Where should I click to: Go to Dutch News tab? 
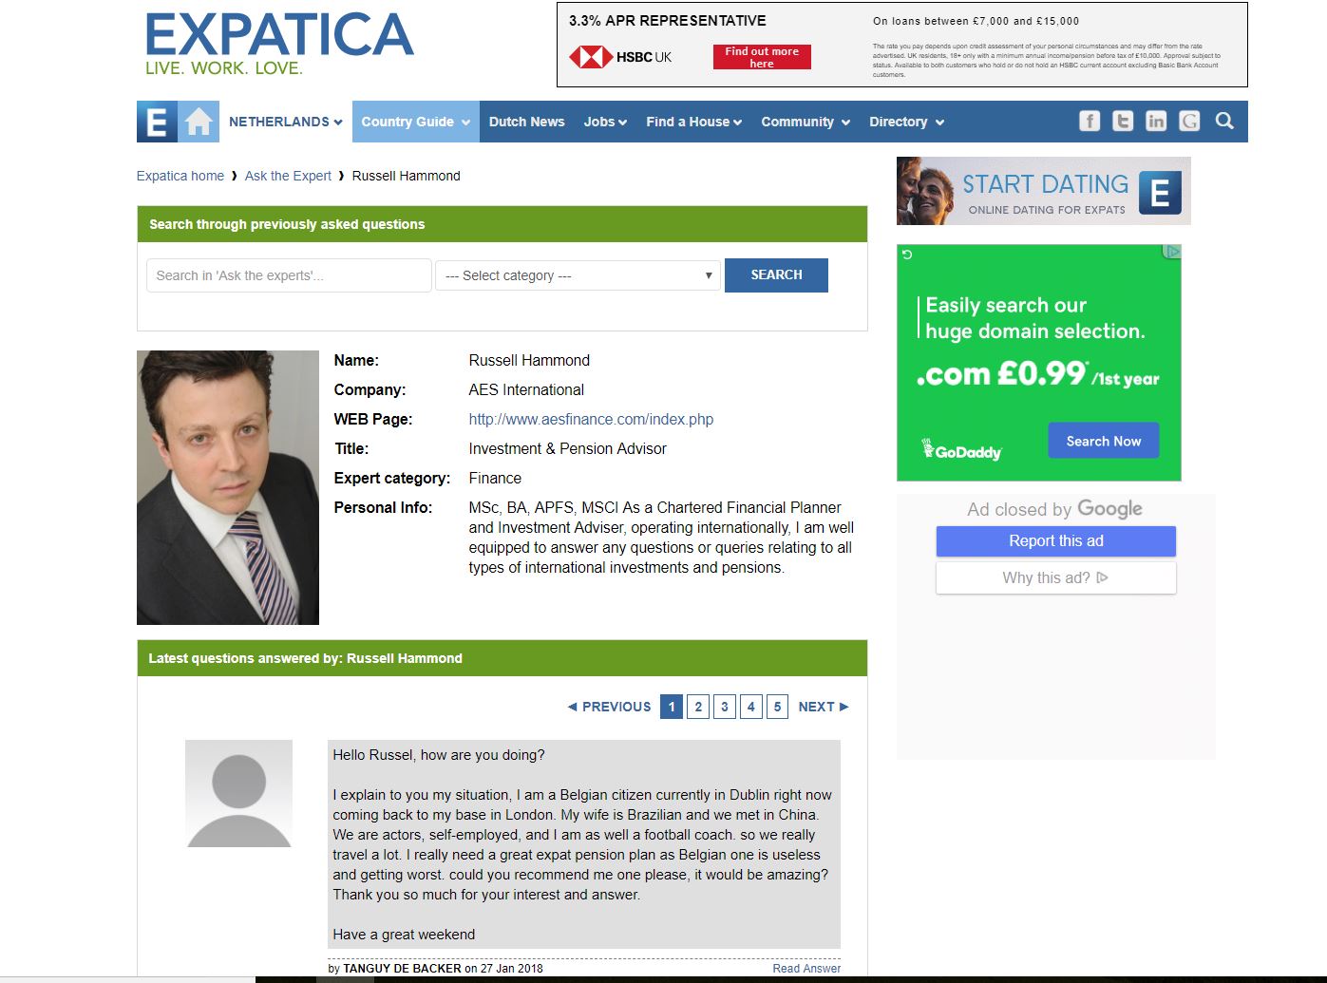(526, 122)
